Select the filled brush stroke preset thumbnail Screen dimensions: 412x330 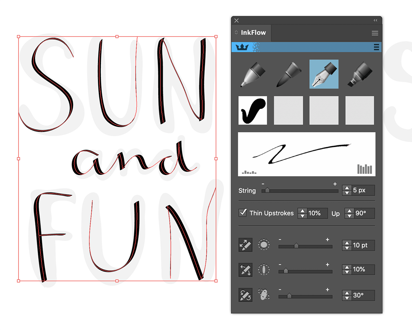(x=252, y=110)
